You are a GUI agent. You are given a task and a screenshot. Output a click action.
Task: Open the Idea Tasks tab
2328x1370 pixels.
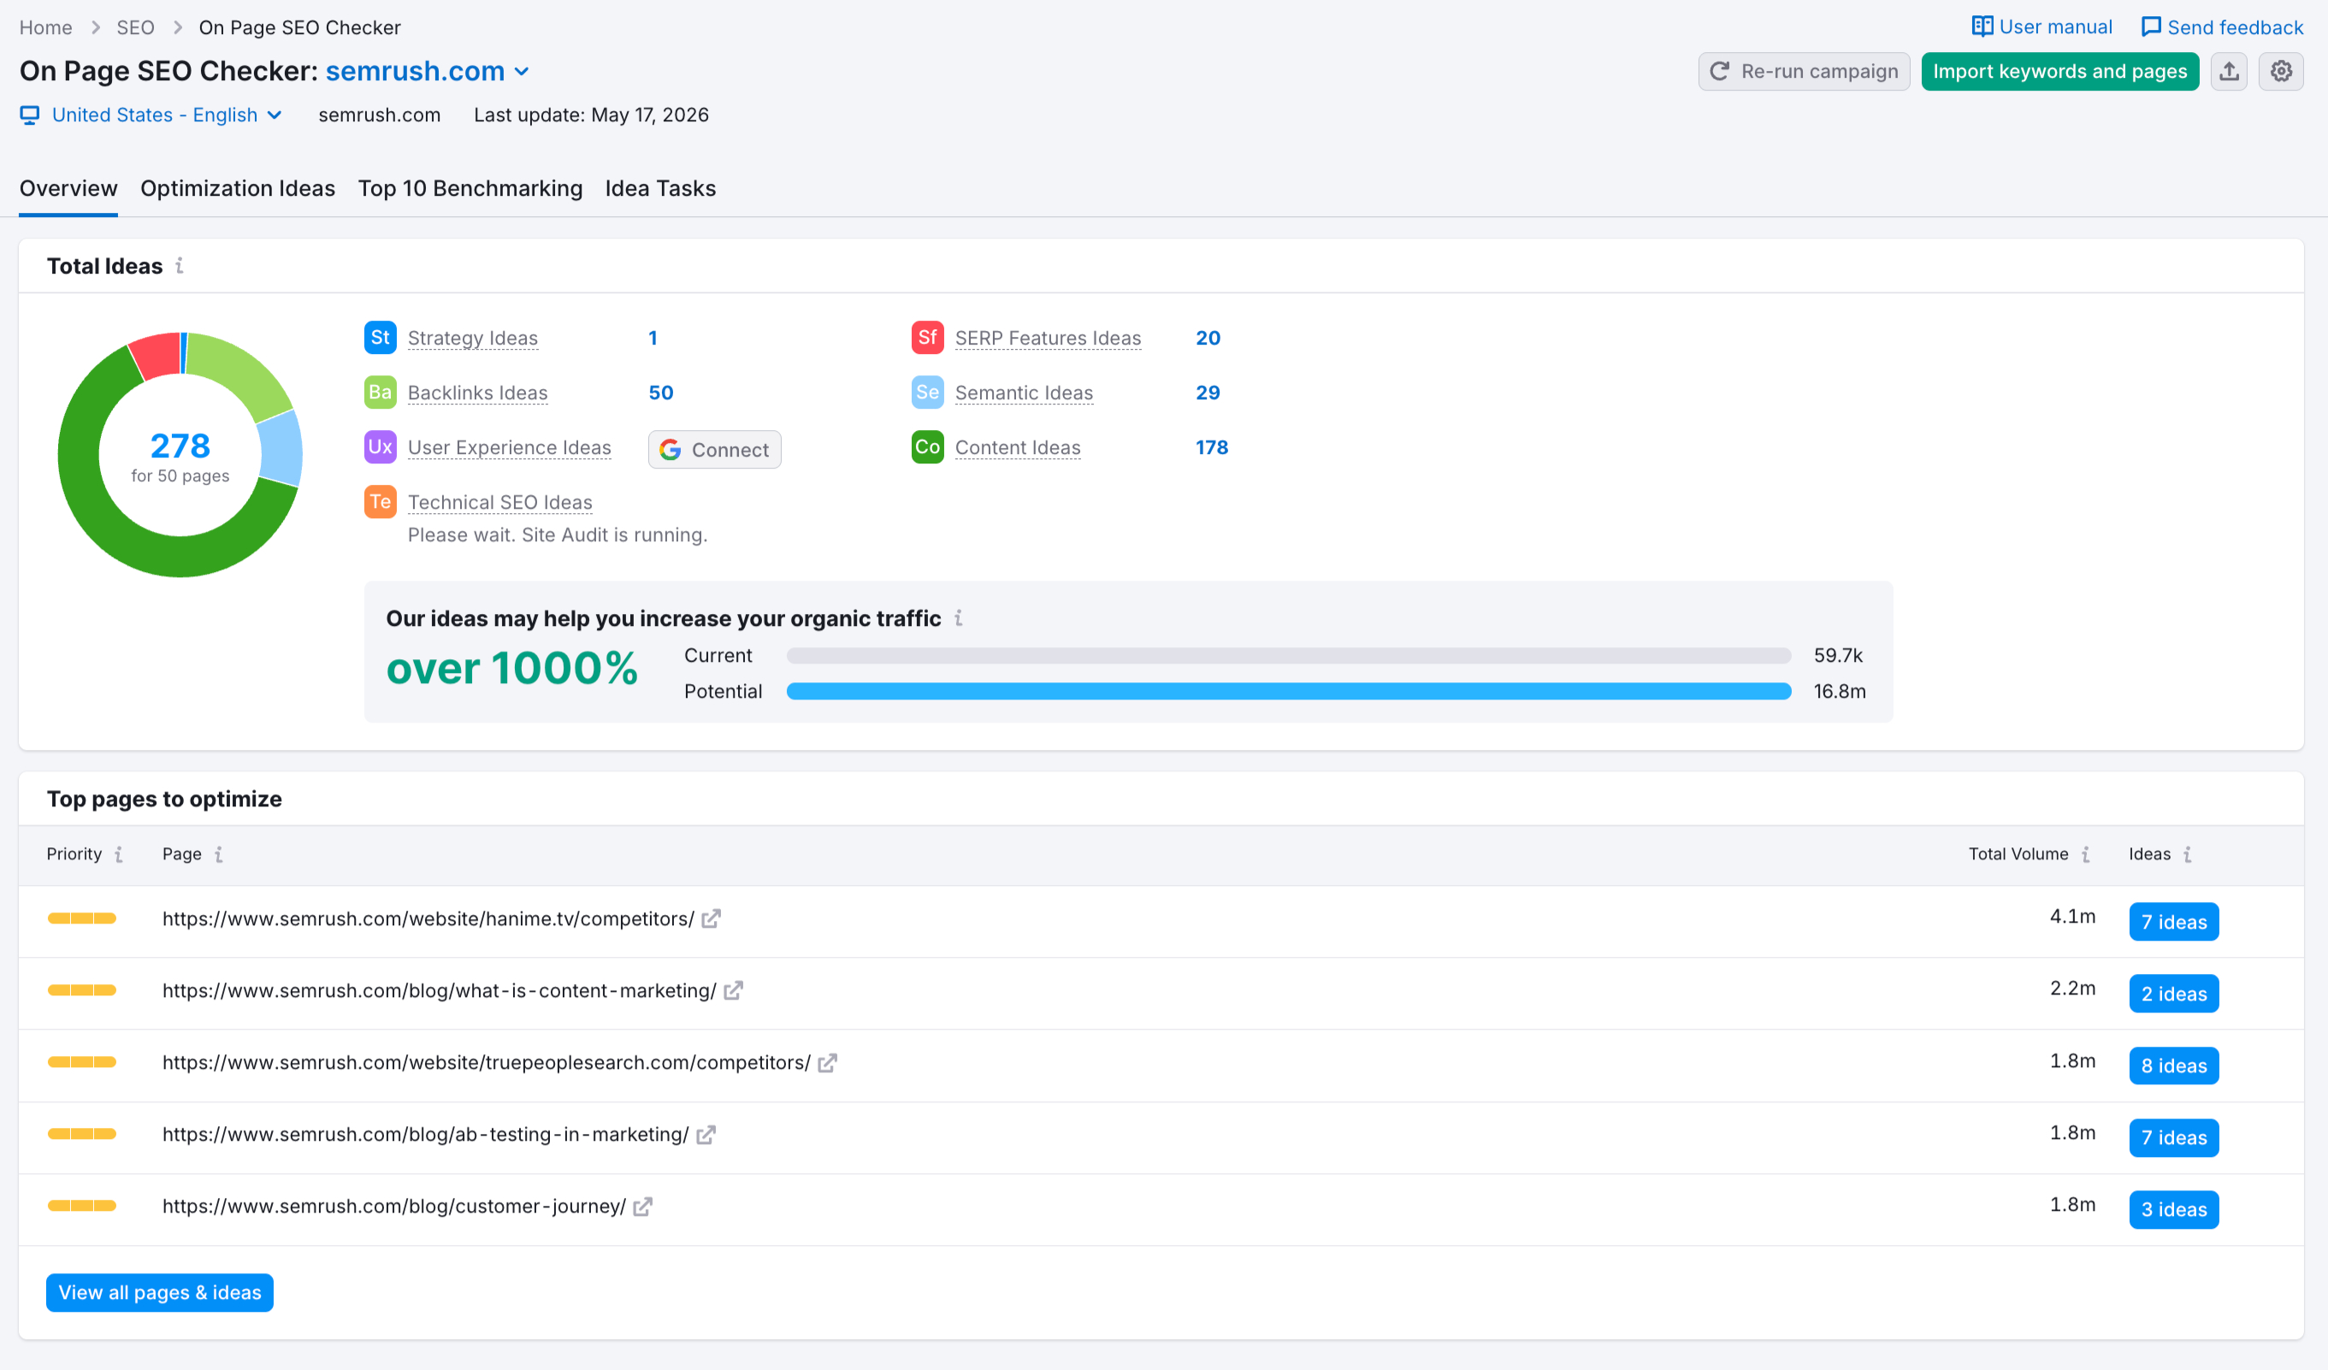[x=660, y=188]
